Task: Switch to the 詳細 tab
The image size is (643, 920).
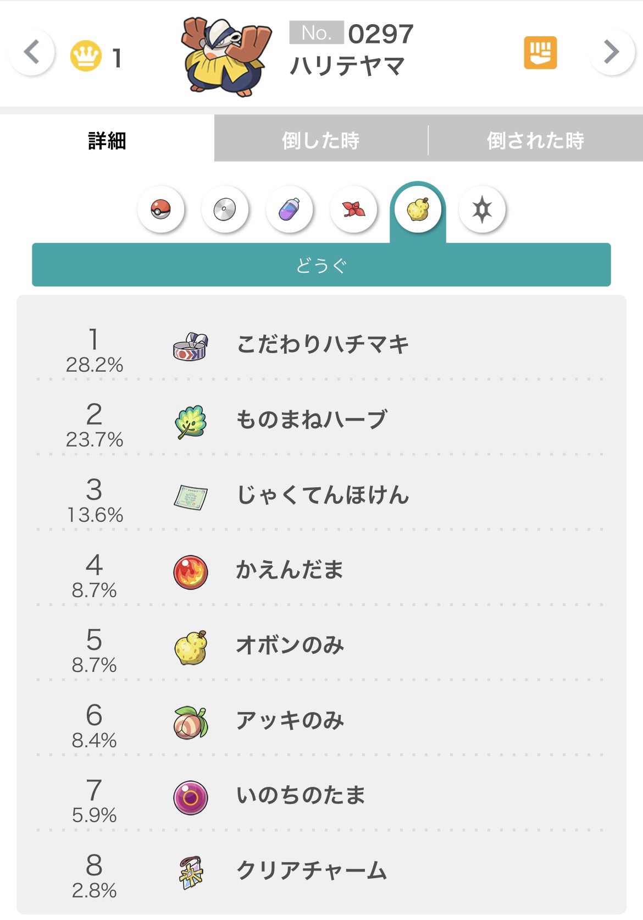Action: click(x=107, y=140)
